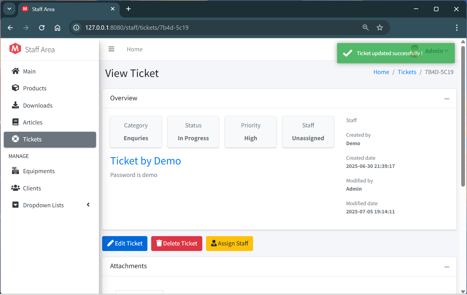Toggle the hamburger sidebar menu

(x=111, y=49)
